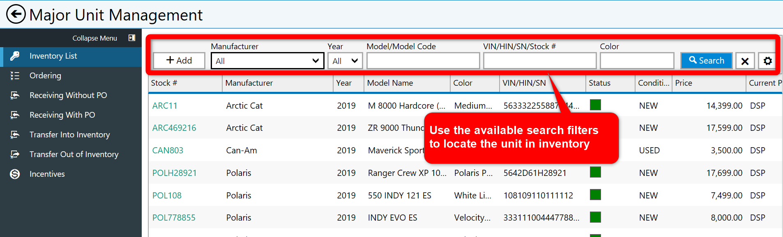Focus the Model/Model Code input field
Image resolution: width=783 pixels, height=237 pixels.
click(423, 61)
